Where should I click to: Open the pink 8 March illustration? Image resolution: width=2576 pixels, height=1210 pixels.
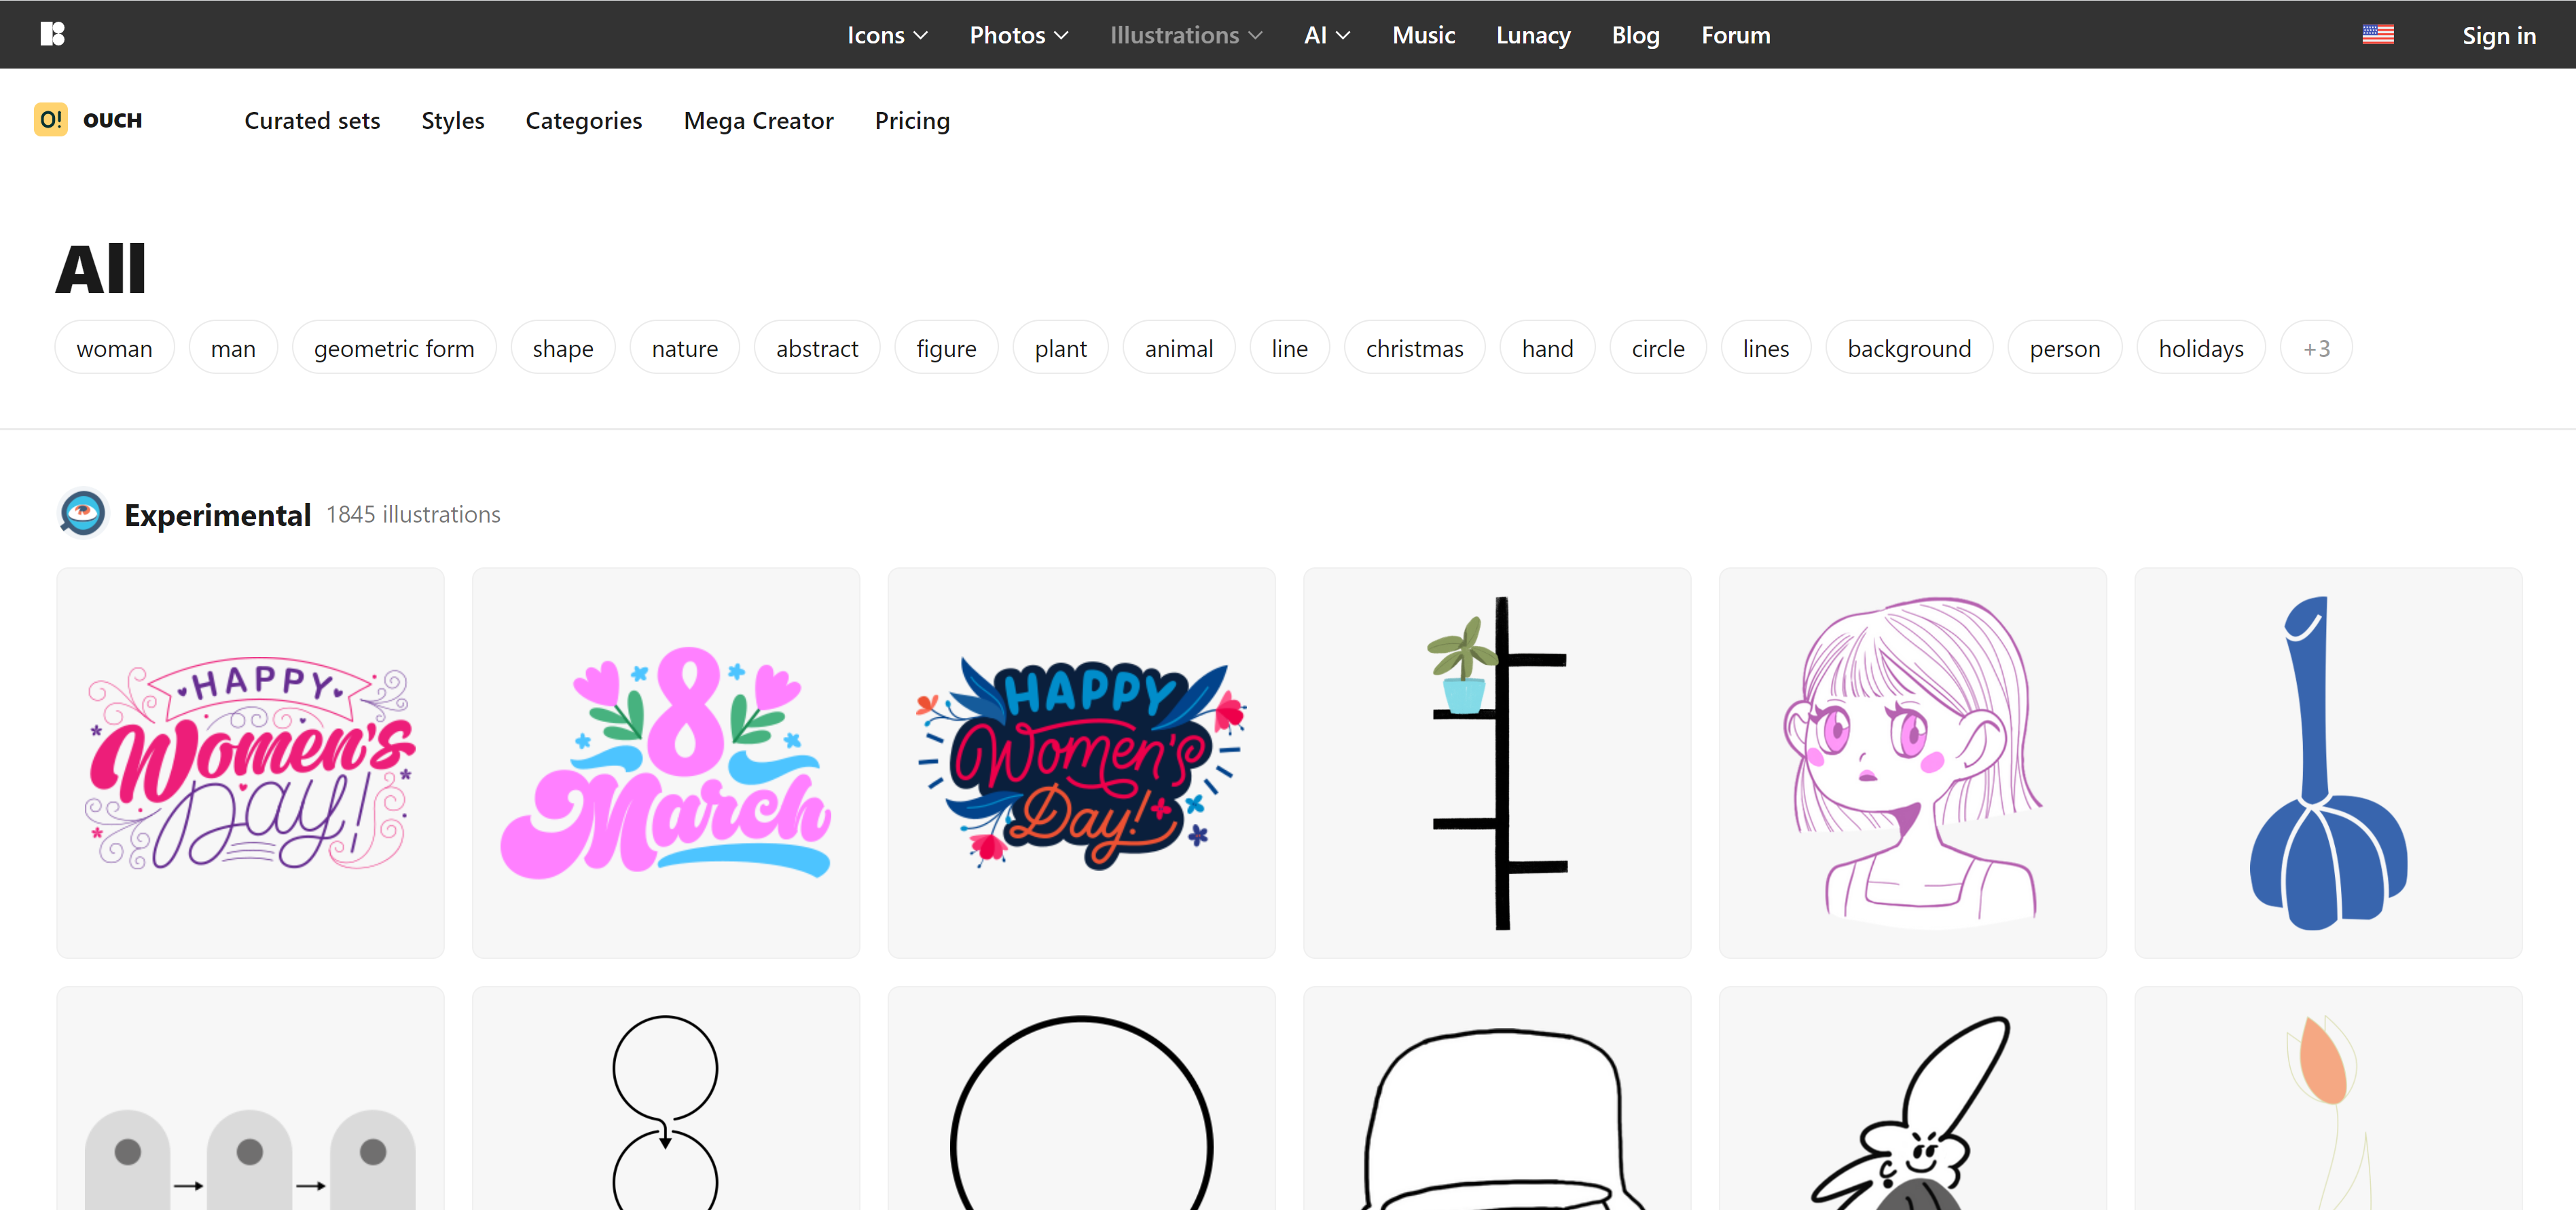pos(665,762)
